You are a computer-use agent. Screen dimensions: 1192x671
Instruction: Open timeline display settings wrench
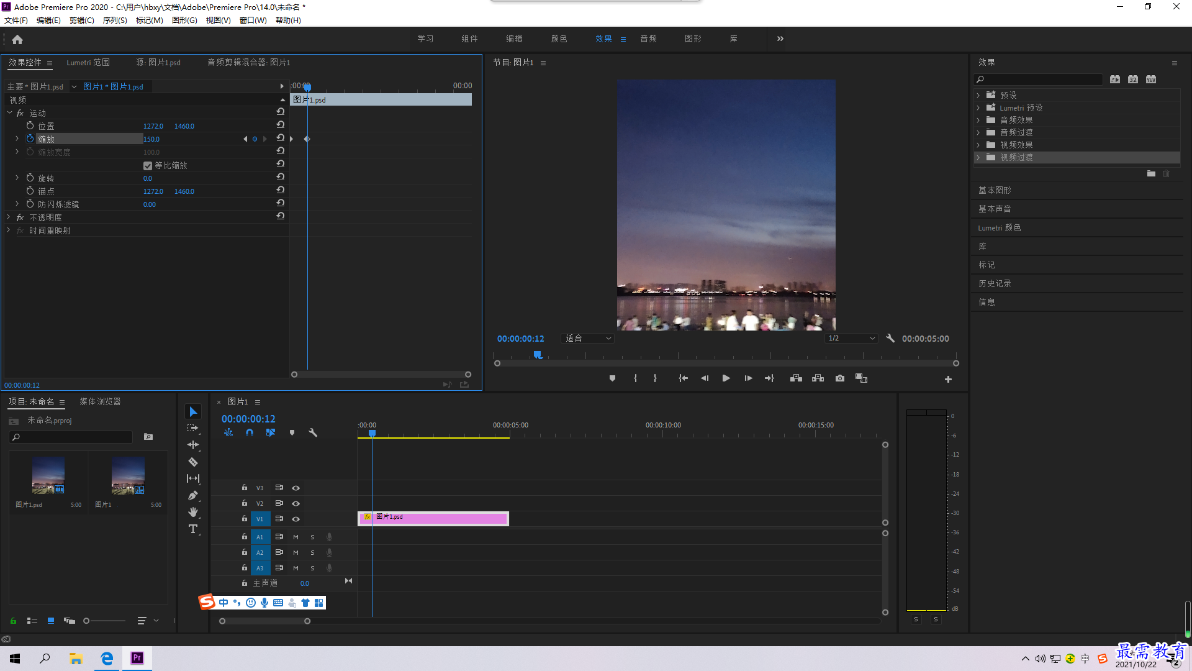point(313,432)
